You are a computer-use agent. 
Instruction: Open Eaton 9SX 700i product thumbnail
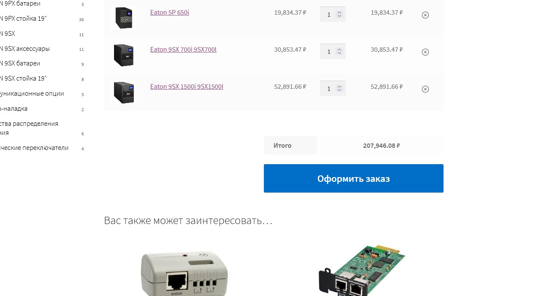click(124, 55)
